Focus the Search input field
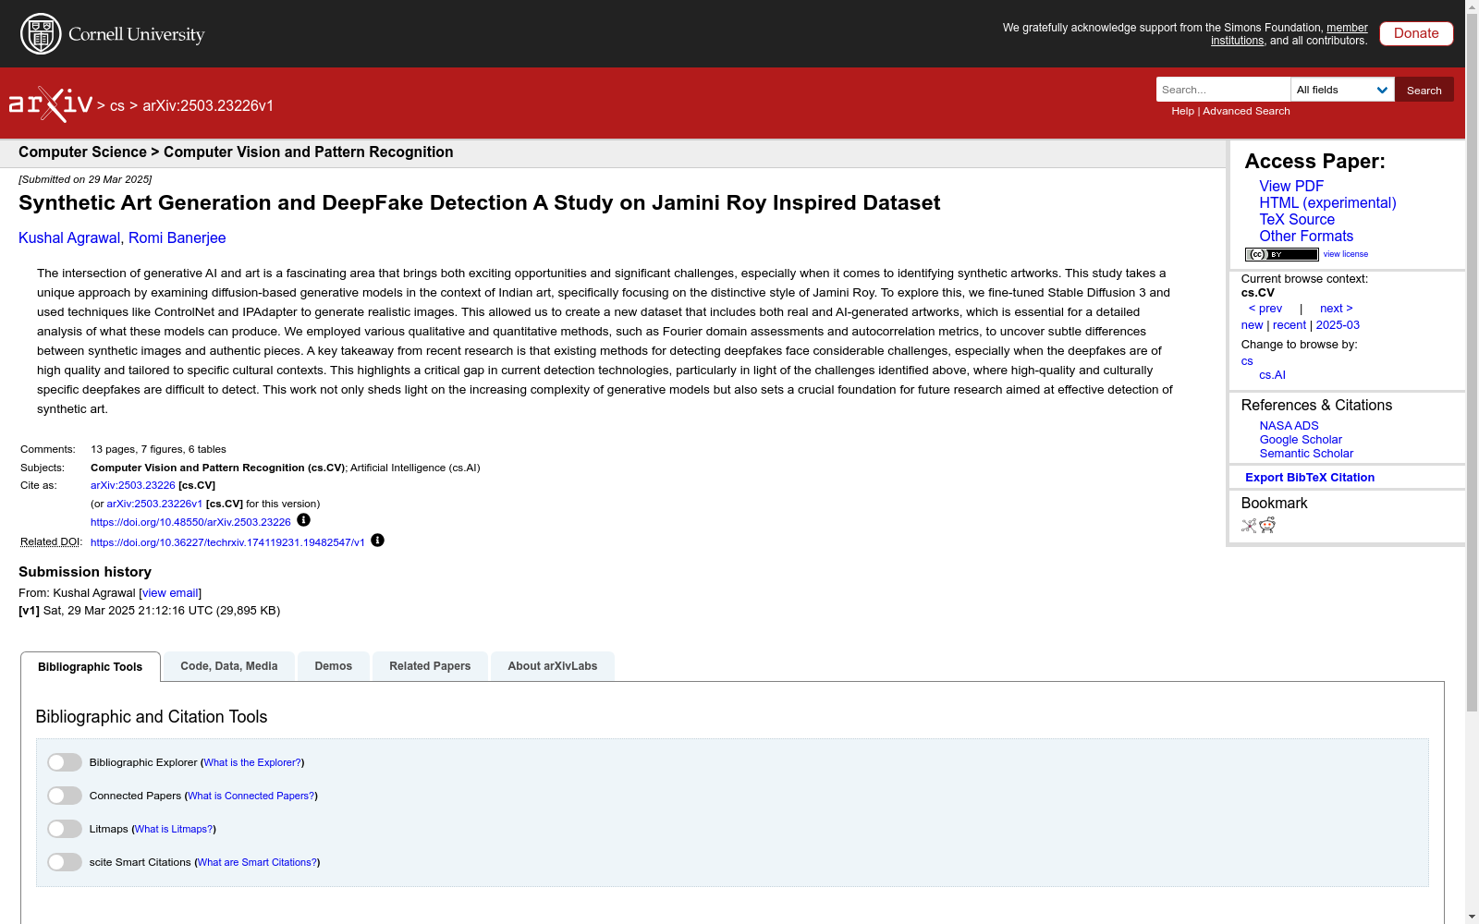The width and height of the screenshot is (1479, 924). click(1223, 90)
